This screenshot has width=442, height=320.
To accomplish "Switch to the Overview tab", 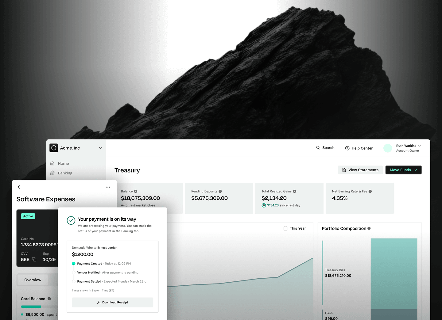I will point(33,280).
